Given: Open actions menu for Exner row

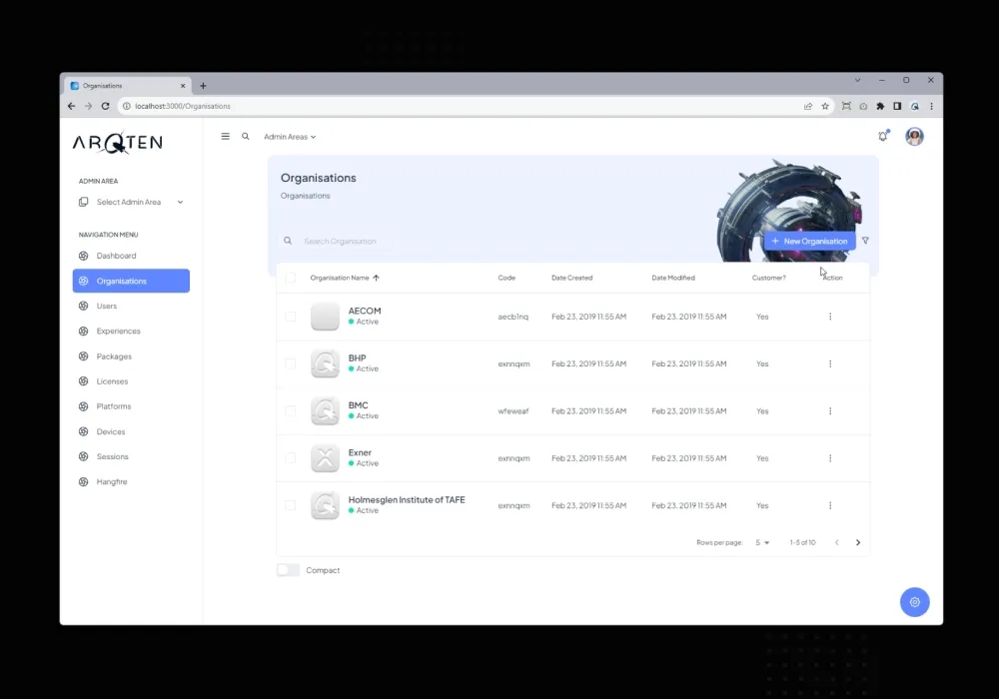Looking at the screenshot, I should pos(830,457).
